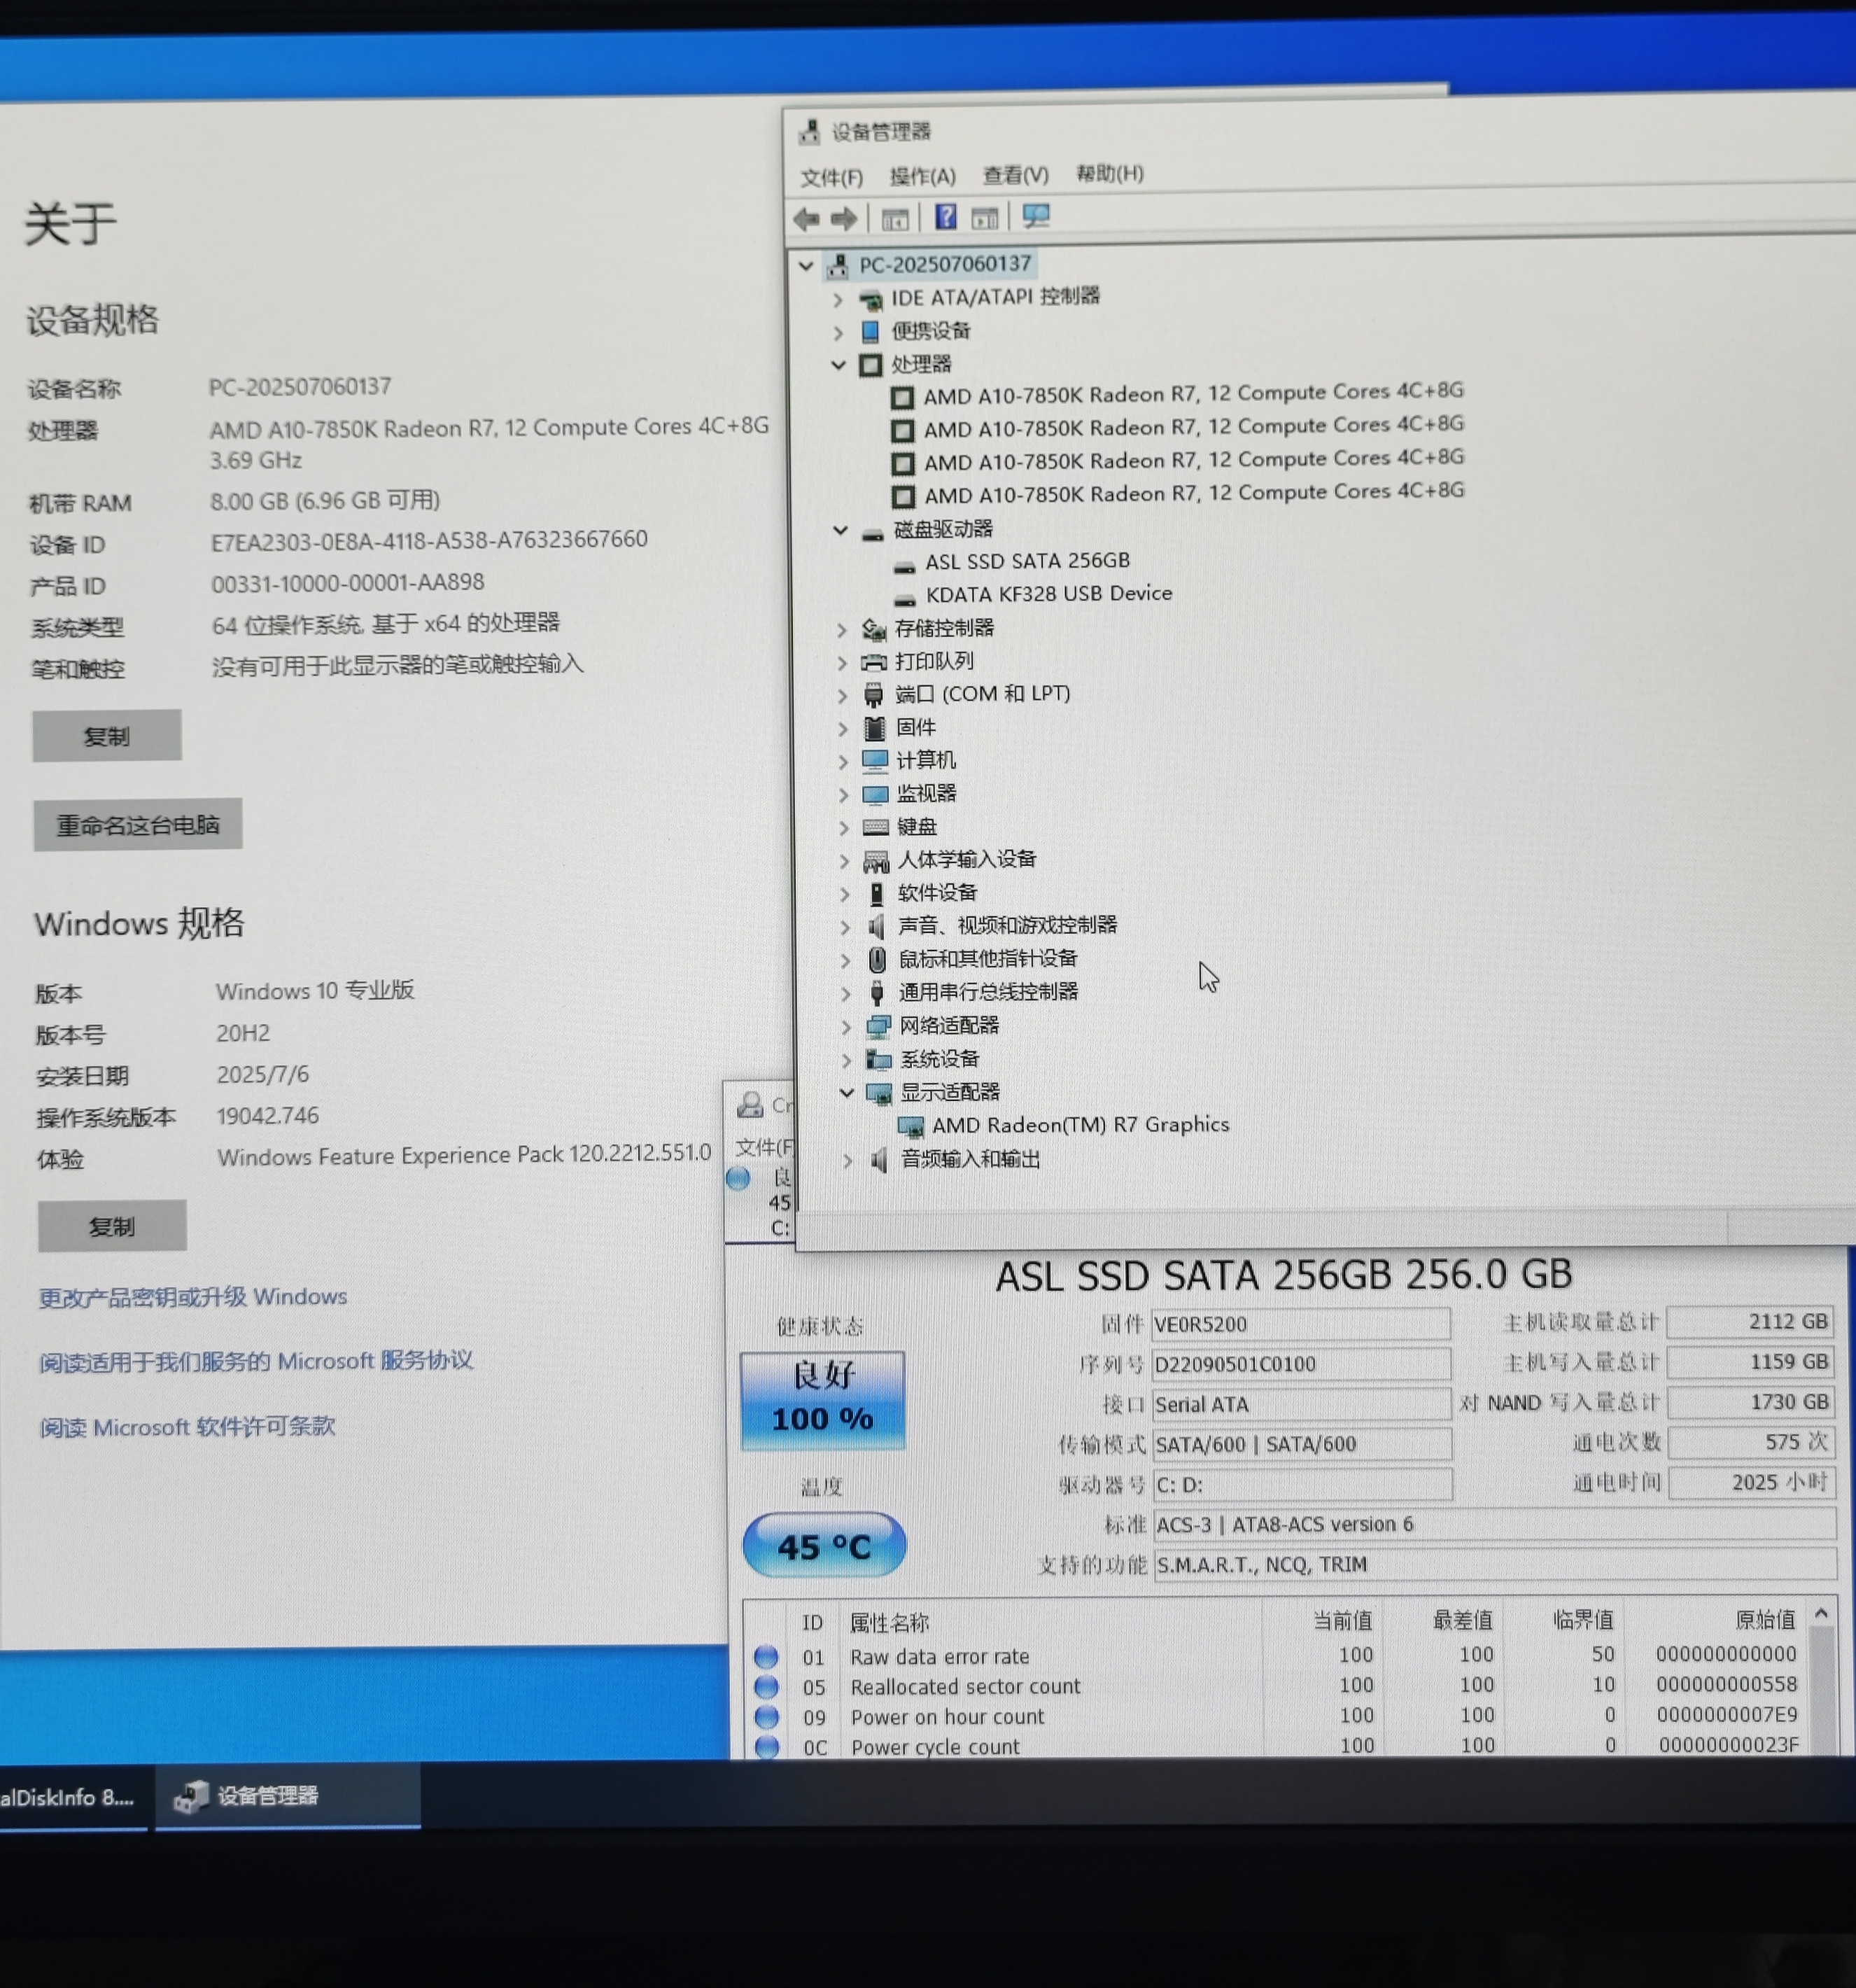The image size is (1856, 1988).
Task: Collapse the 显示适配器 display adapters category
Action: (x=846, y=1093)
